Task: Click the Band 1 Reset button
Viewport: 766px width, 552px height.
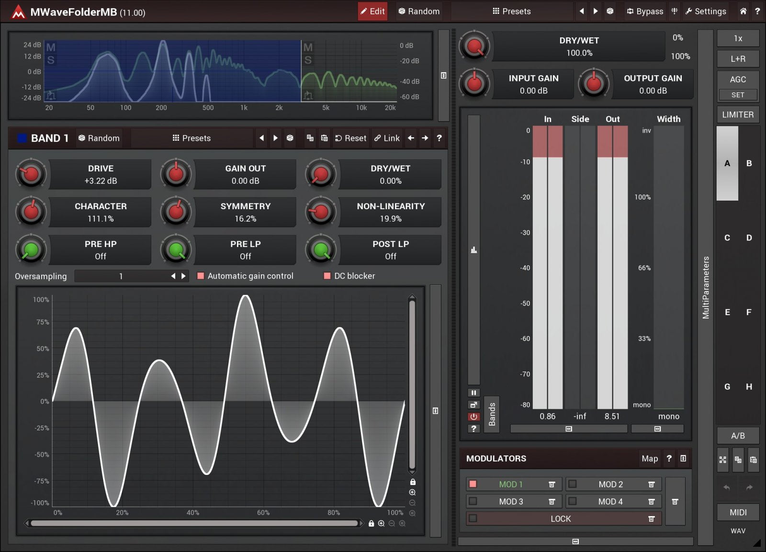Action: tap(350, 138)
